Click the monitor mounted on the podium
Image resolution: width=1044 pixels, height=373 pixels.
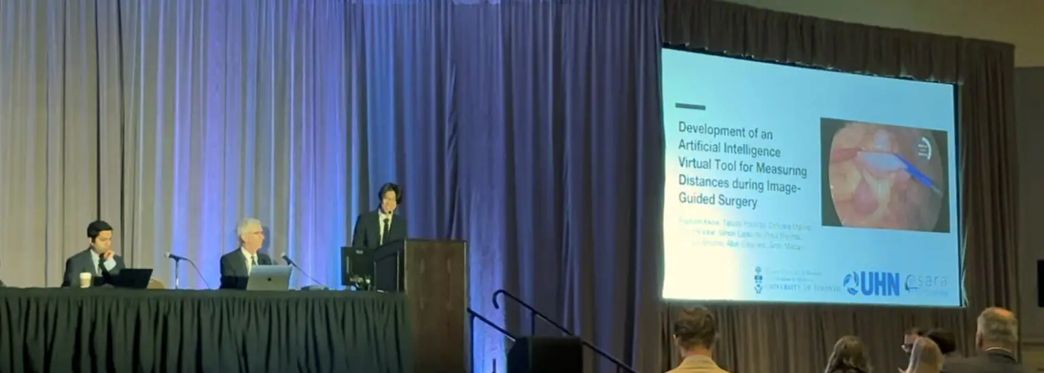pos(355,265)
